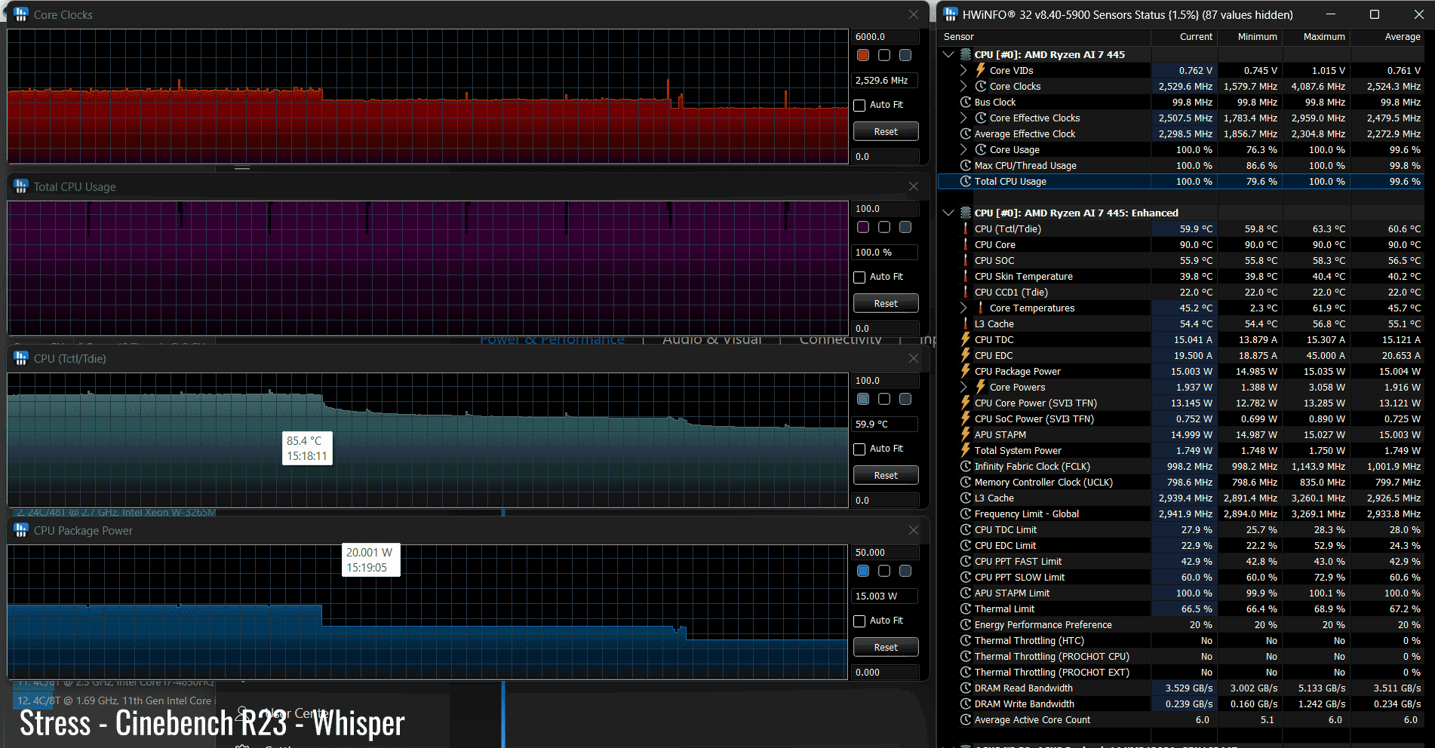Click the black middle swatch in CPU (Tctl/Tdie) graph

[884, 399]
